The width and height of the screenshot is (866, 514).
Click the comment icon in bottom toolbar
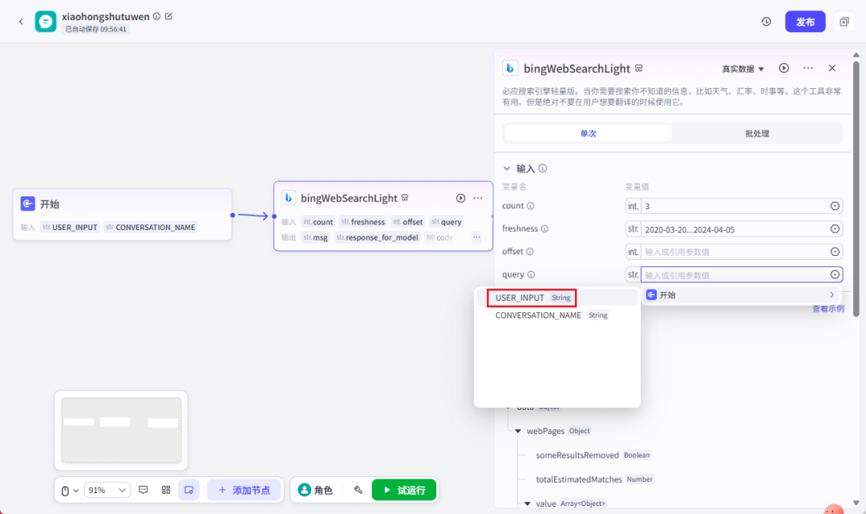point(143,490)
